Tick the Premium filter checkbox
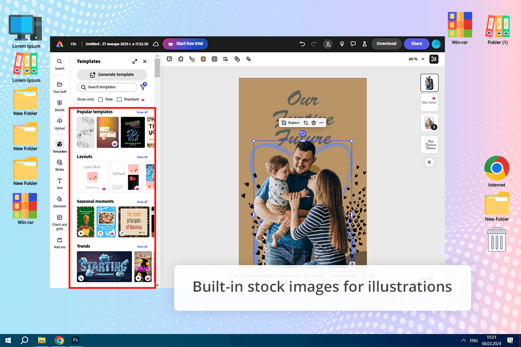Image resolution: width=521 pixels, height=347 pixels. pyautogui.click(x=119, y=100)
